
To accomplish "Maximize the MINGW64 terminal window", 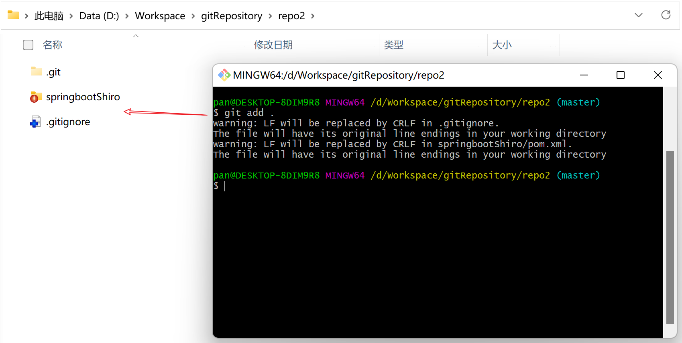I will (x=620, y=75).
